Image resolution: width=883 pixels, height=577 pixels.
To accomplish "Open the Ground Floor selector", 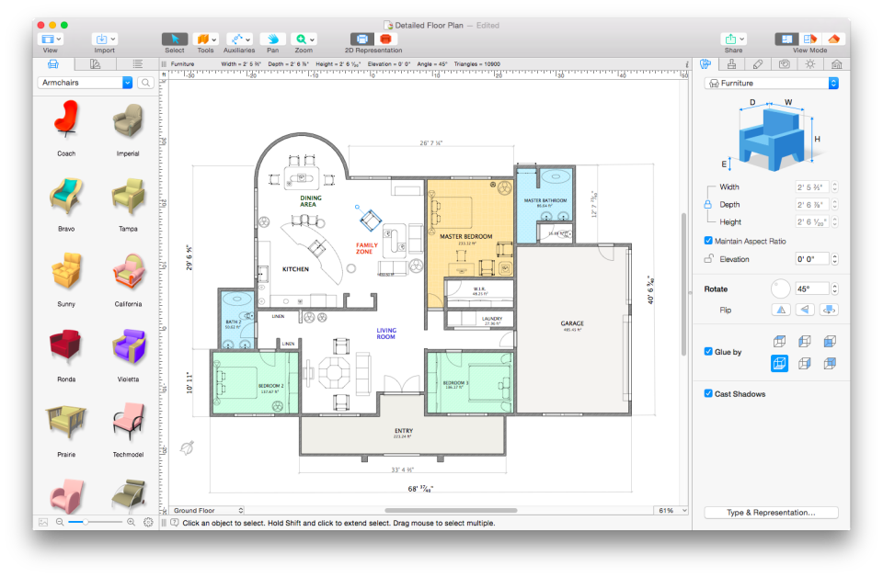I will coord(204,510).
